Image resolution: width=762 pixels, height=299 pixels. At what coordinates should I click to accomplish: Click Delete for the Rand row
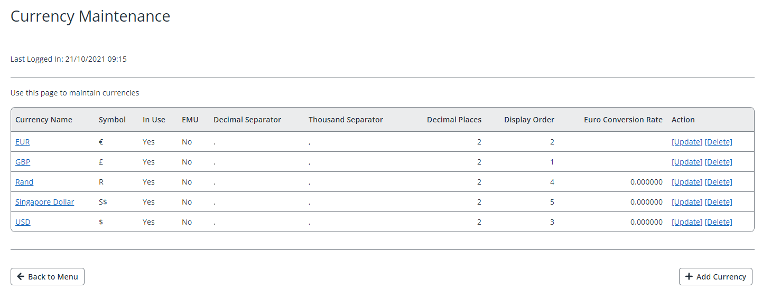pyautogui.click(x=719, y=182)
